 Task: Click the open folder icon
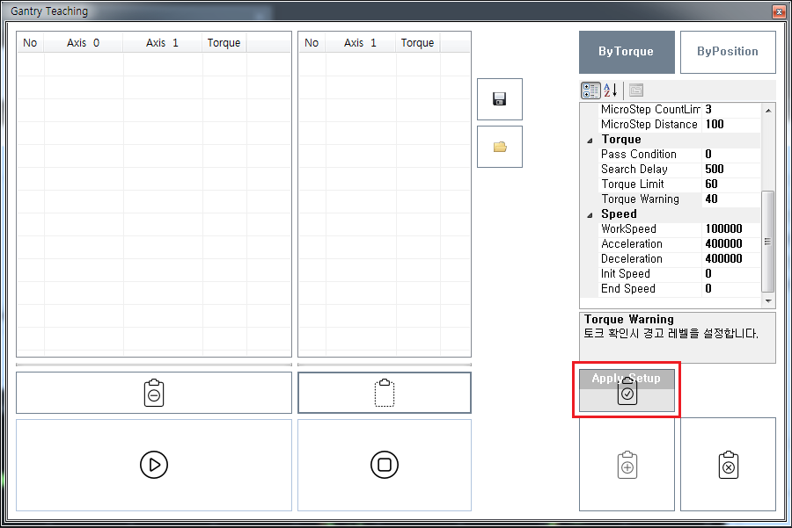tap(500, 147)
